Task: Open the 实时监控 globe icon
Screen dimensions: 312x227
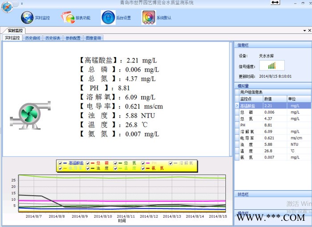Action: coord(27,17)
